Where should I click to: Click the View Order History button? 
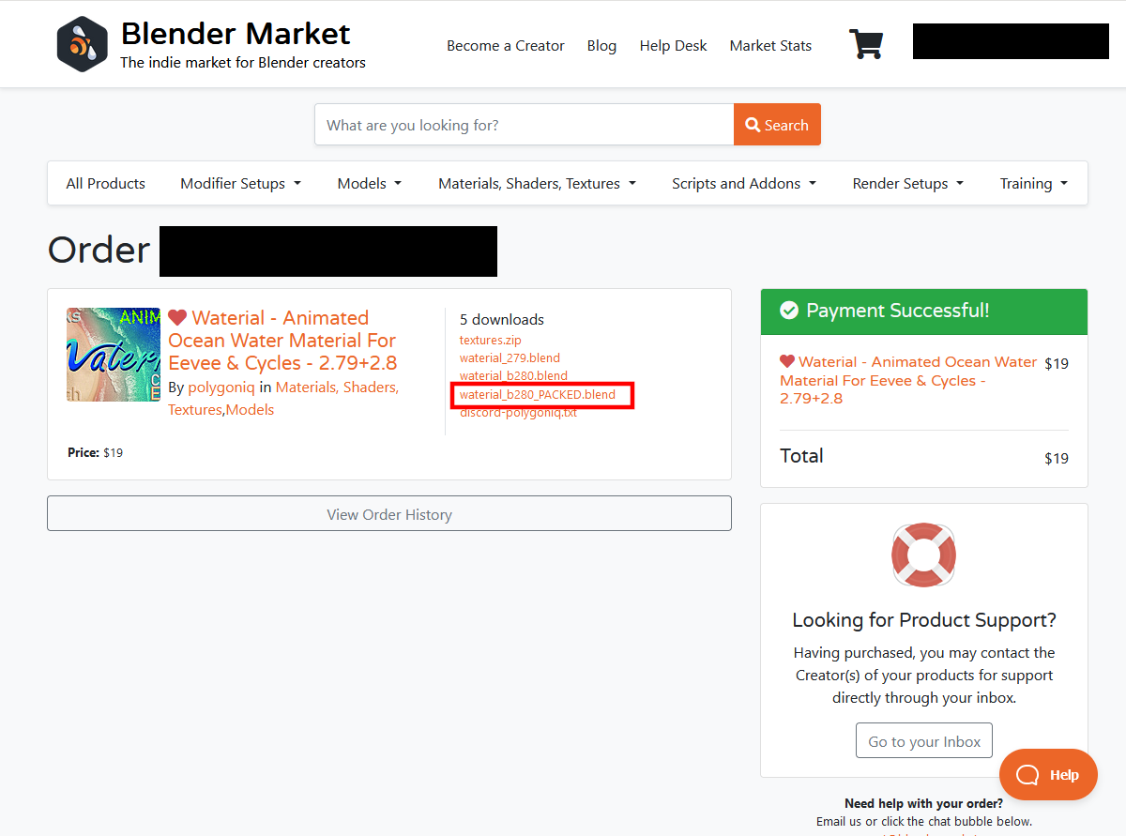388,513
